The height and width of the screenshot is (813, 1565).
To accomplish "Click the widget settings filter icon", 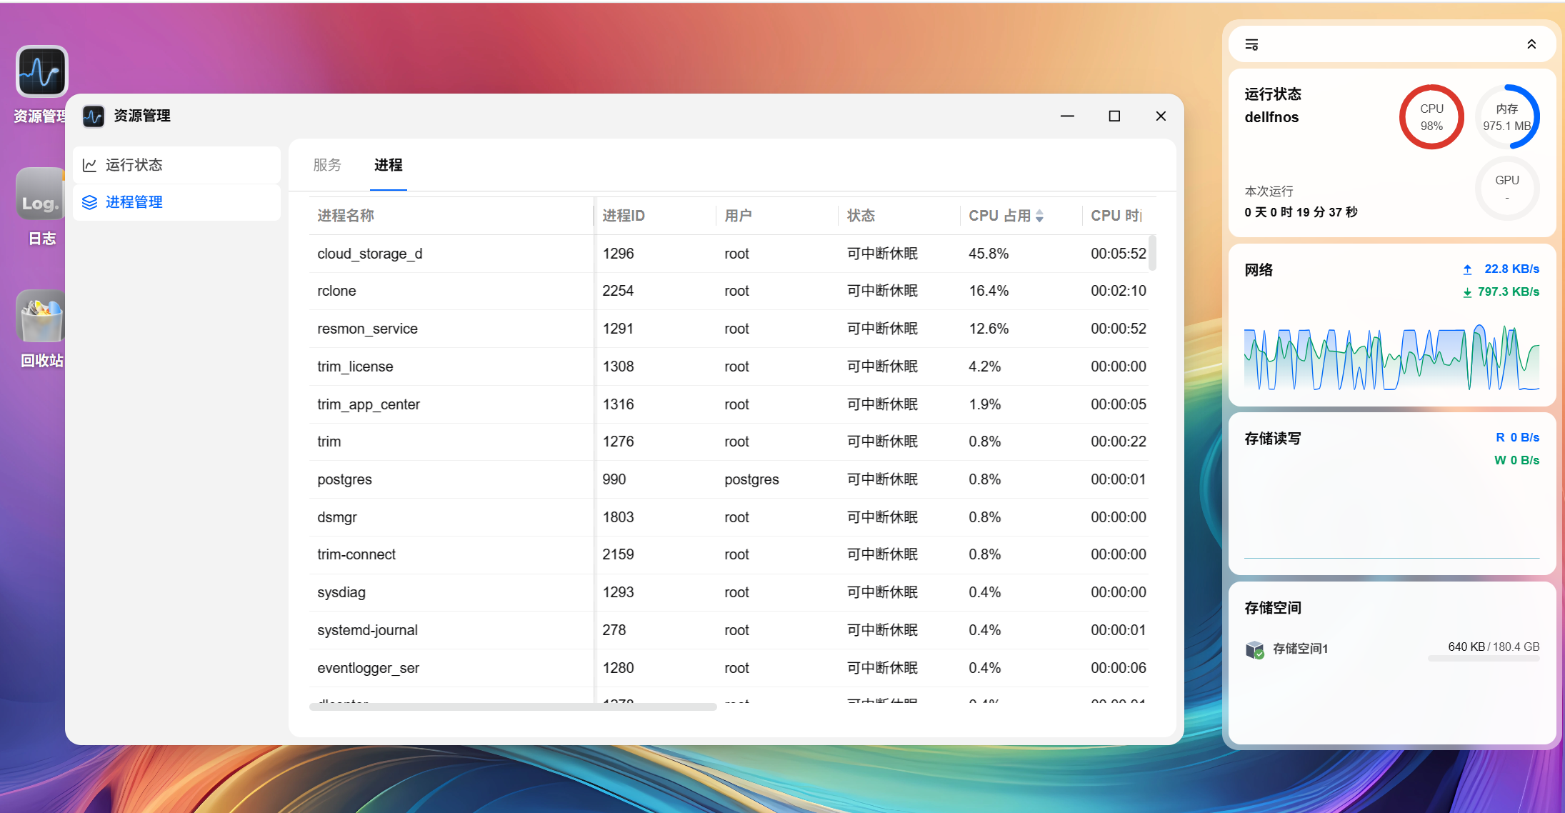I will [x=1251, y=44].
